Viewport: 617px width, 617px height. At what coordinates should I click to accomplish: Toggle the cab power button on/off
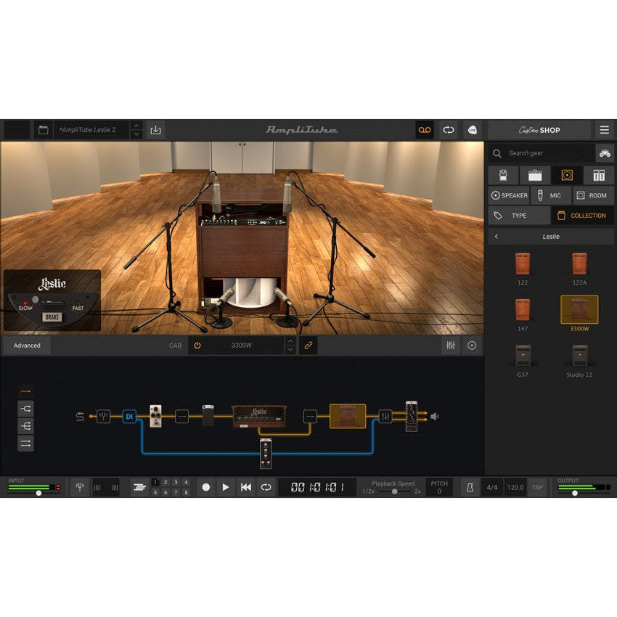tap(197, 346)
